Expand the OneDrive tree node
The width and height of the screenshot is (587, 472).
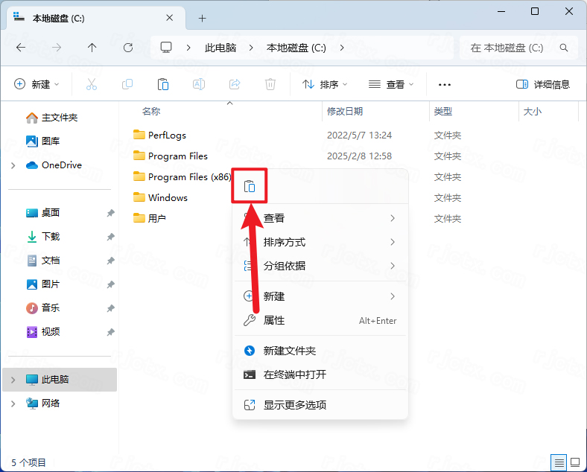pyautogui.click(x=13, y=165)
